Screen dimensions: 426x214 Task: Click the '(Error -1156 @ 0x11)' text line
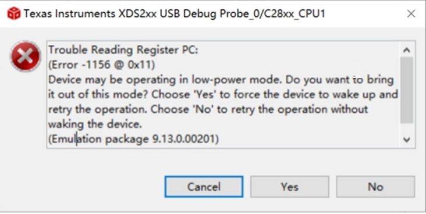coord(102,65)
